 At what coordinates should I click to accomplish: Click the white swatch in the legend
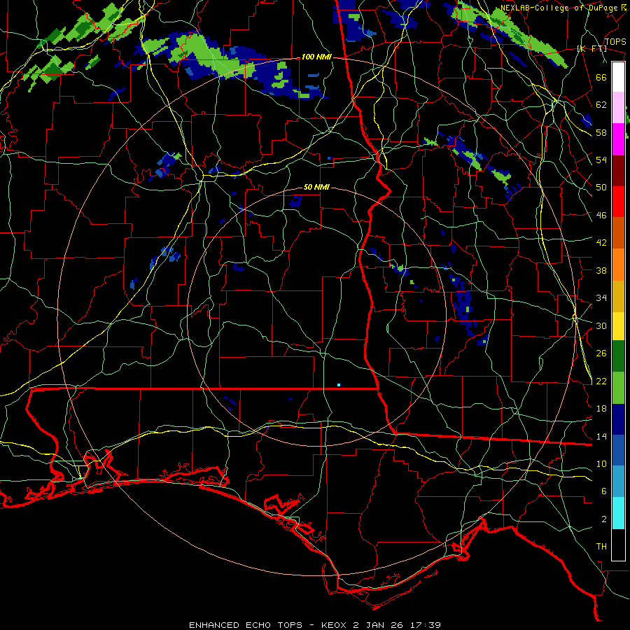[618, 77]
